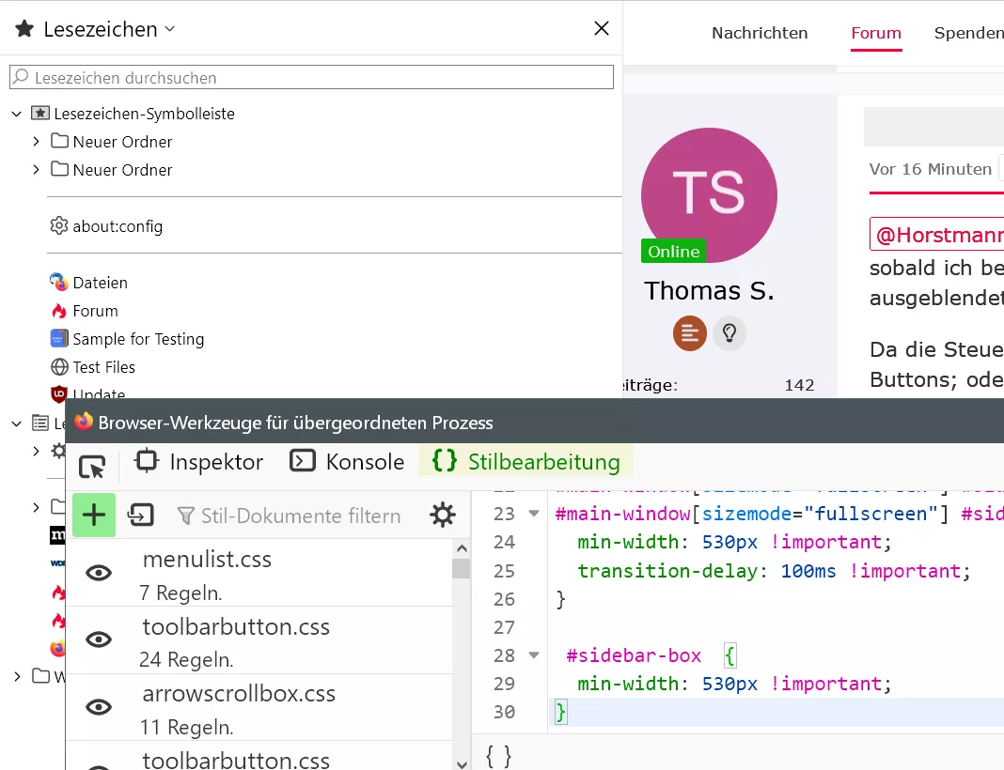Switch to the Konsole tab

tap(347, 462)
